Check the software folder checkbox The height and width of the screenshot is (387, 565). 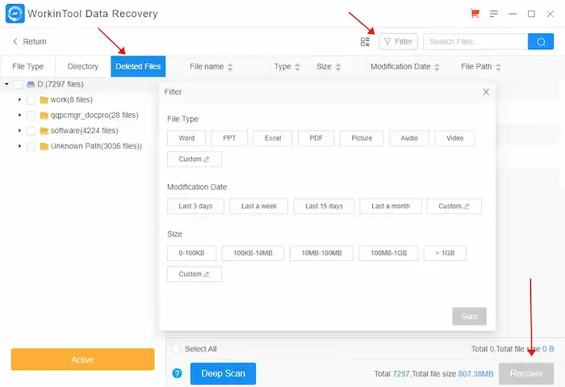coord(31,131)
